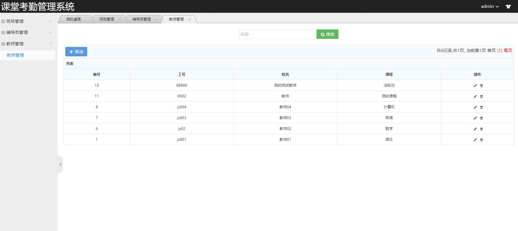518x231 pixels.
Task: Switch to the 辅导员管理 tab
Action: tap(141, 19)
